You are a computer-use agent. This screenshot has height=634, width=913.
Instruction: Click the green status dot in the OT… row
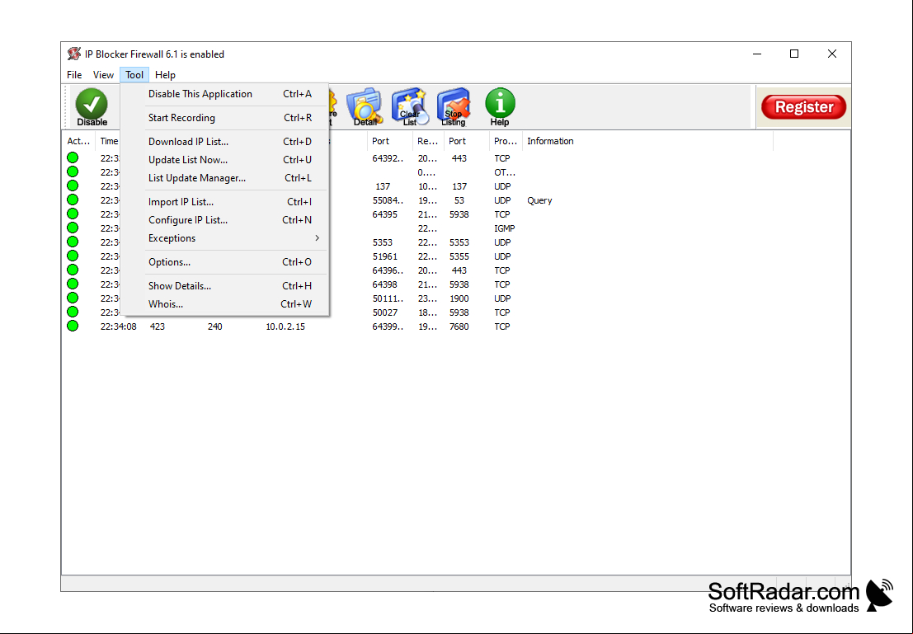[x=73, y=171]
